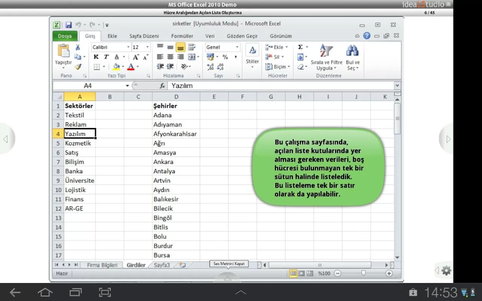Viewport: 482px width, 301px height.
Task: Toggle italic T formatting button
Action: click(106, 57)
